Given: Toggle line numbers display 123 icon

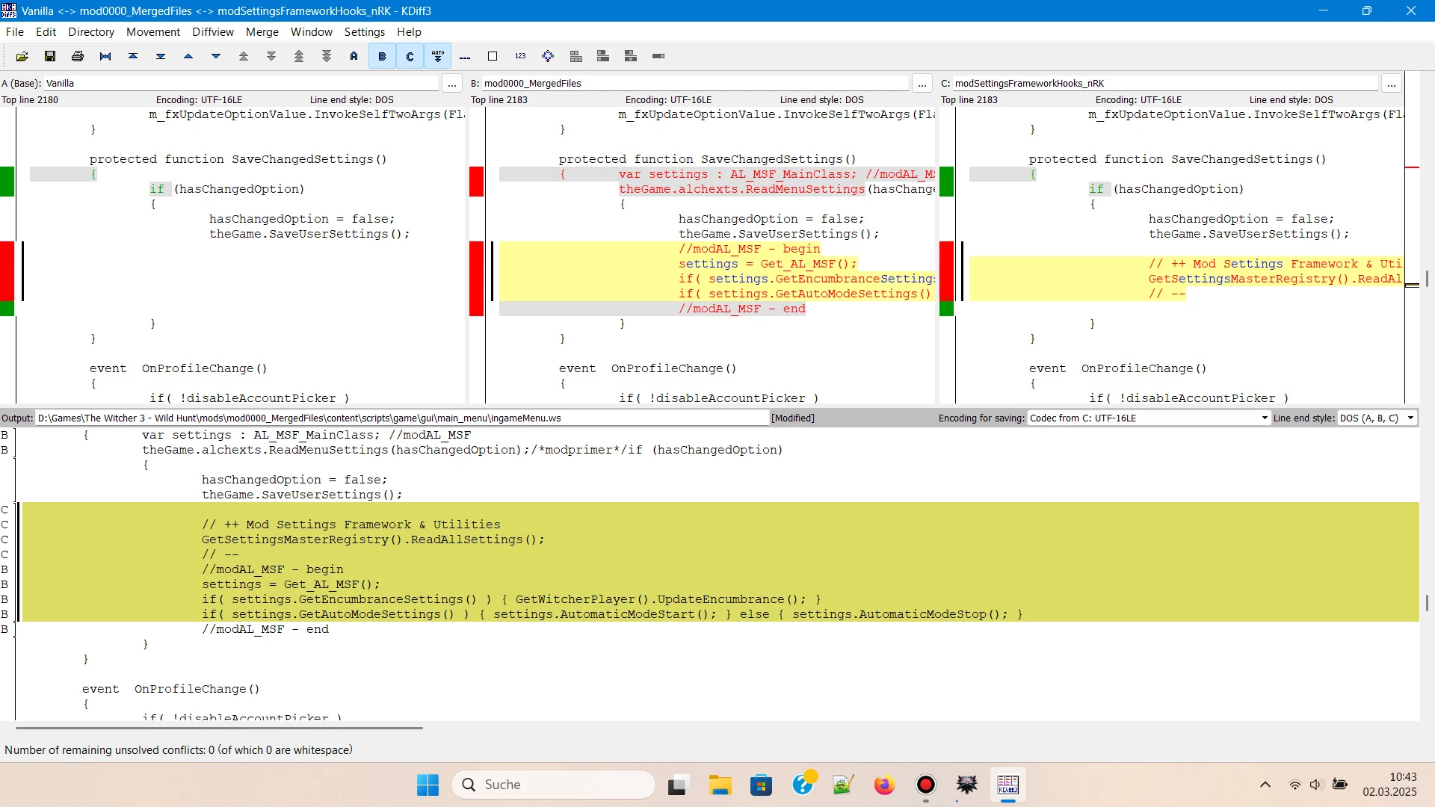Looking at the screenshot, I should [520, 56].
